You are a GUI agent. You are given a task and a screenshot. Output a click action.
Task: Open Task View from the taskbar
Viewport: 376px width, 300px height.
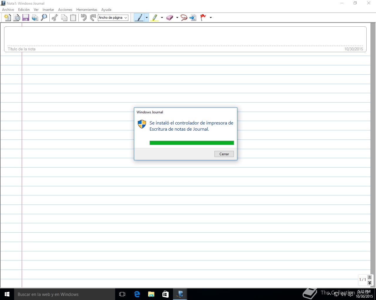pyautogui.click(x=122, y=294)
